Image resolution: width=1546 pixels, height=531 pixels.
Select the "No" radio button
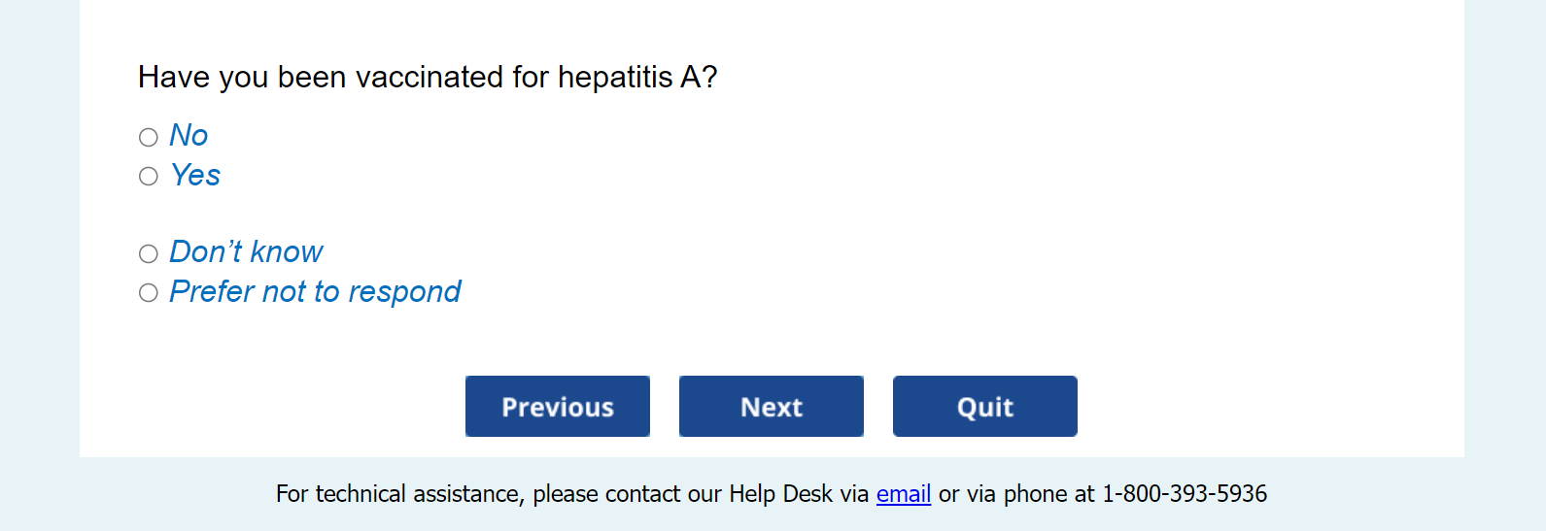coord(149,137)
